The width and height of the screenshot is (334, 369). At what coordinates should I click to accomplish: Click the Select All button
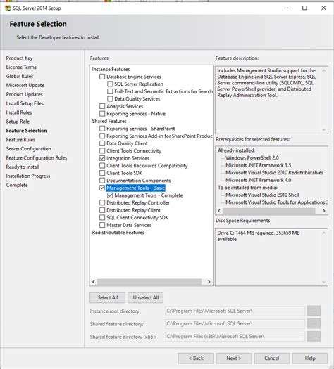108,298
